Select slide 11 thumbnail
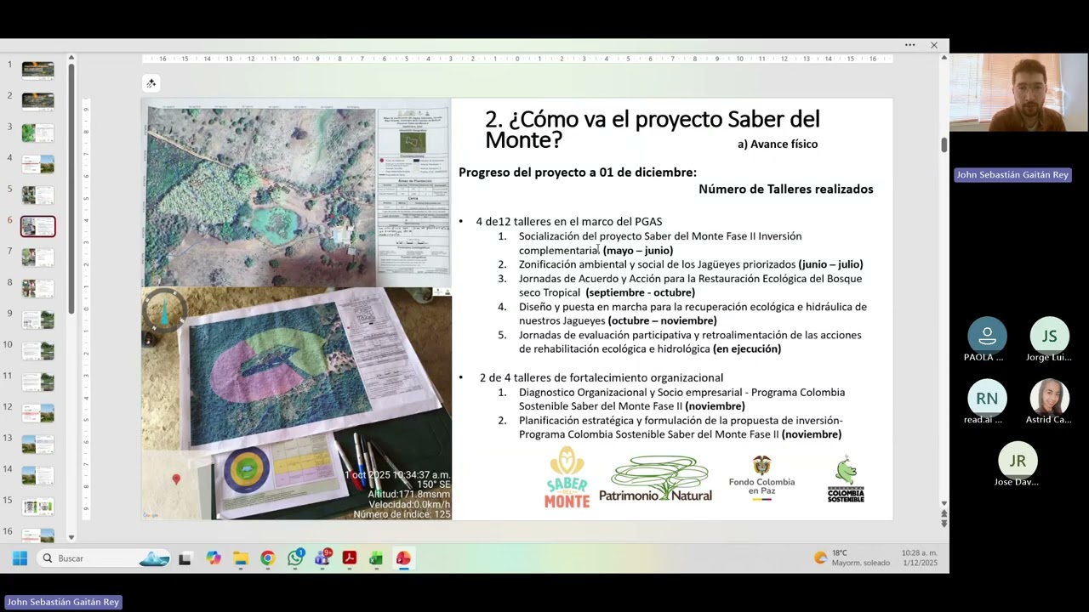This screenshot has width=1089, height=612. 38,382
